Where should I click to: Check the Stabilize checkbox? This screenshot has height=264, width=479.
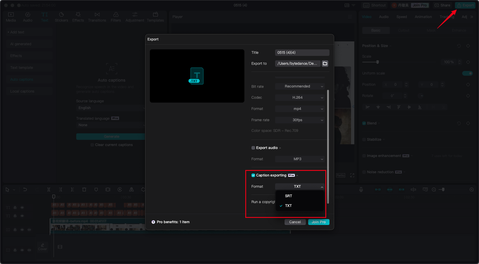(x=364, y=140)
